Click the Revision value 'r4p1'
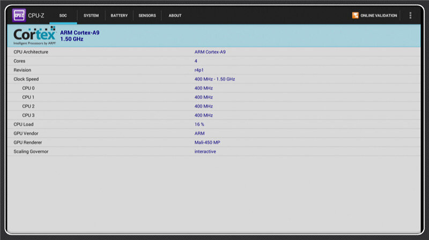Viewport: 429px width, 240px height. click(x=199, y=70)
